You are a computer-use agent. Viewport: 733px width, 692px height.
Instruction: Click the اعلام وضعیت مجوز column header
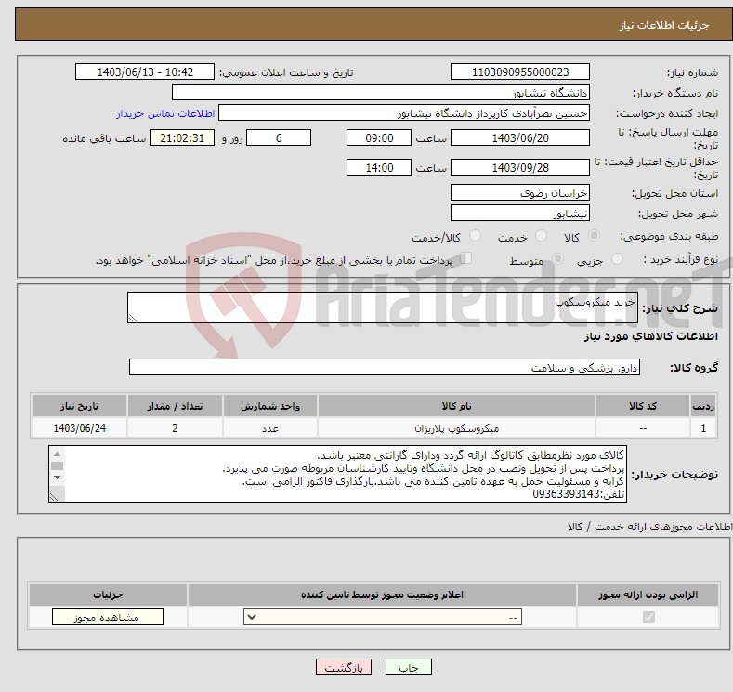click(382, 594)
